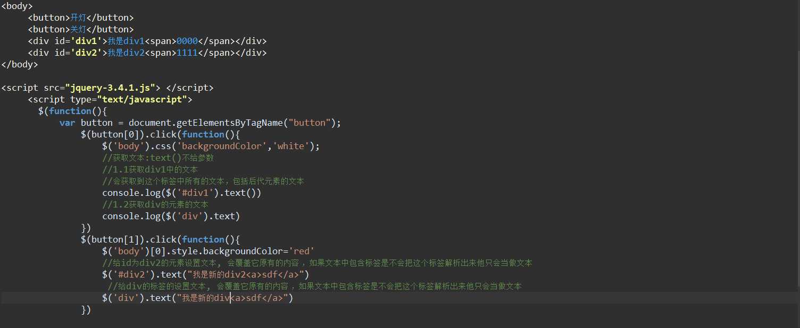Click the comment about 包括后代元素的文本
The height and width of the screenshot is (328, 800).
click(x=203, y=181)
